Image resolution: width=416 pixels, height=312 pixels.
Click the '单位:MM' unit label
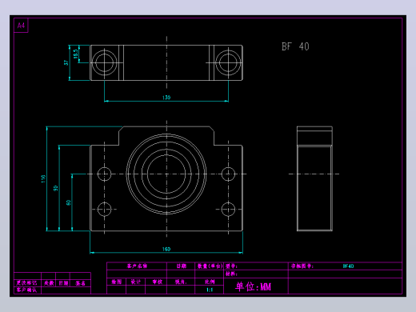(x=253, y=286)
